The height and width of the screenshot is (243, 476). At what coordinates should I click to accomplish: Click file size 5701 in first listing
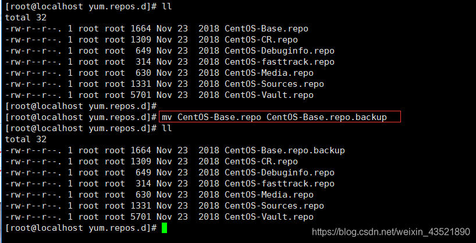tap(141, 95)
